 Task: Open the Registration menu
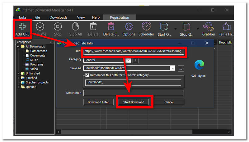120,18
